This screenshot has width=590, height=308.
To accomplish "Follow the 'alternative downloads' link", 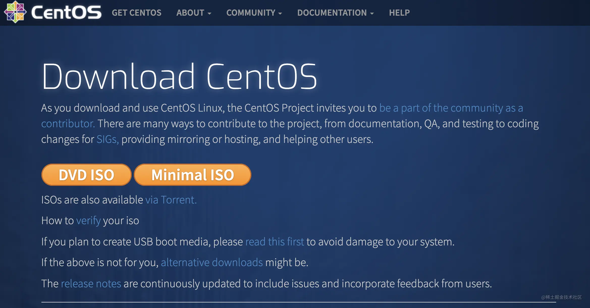I will click(212, 262).
